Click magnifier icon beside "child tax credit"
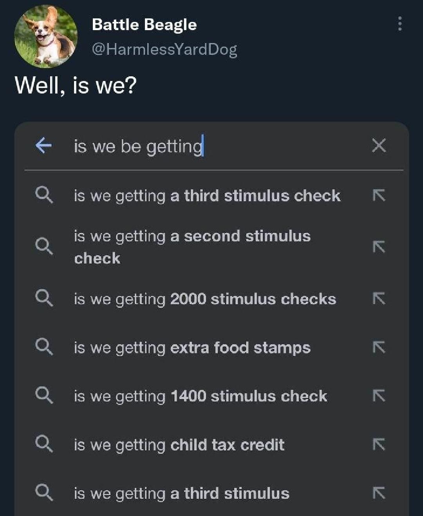The width and height of the screenshot is (423, 516). click(44, 444)
